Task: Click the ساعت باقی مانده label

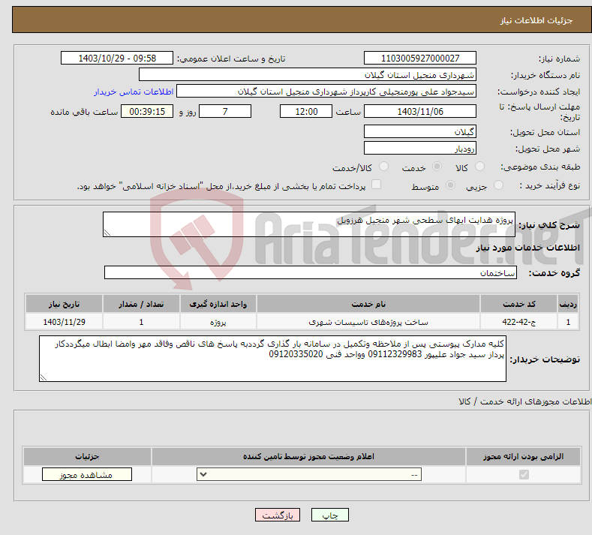Action: click(84, 112)
